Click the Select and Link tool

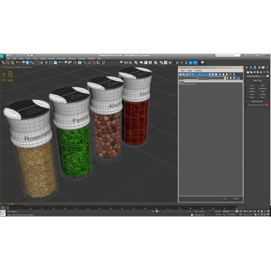[x=3, y=62]
